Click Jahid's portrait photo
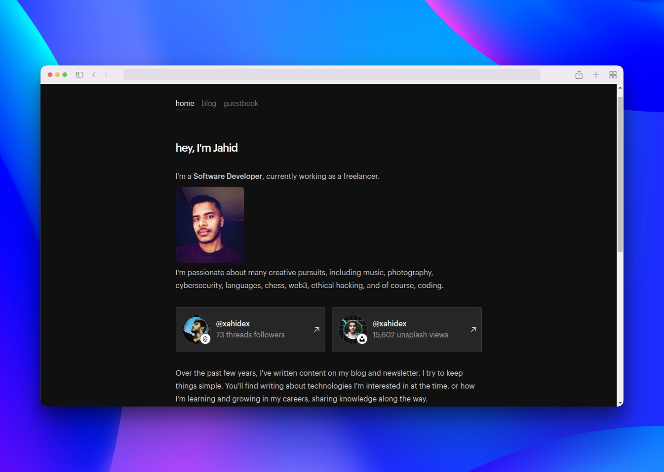 [210, 224]
